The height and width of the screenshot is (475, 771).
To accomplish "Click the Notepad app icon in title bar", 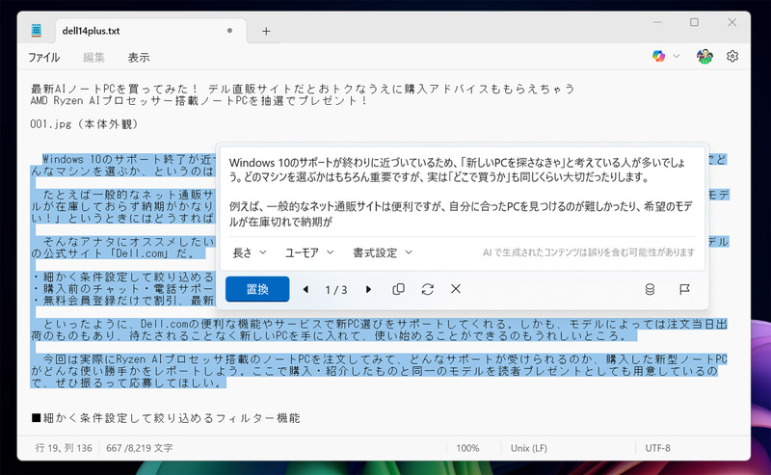I will (36, 31).
